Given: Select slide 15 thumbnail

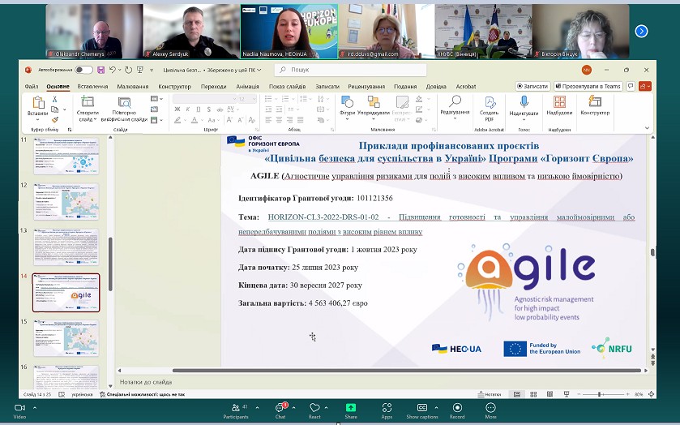Looking at the screenshot, I should [66, 337].
